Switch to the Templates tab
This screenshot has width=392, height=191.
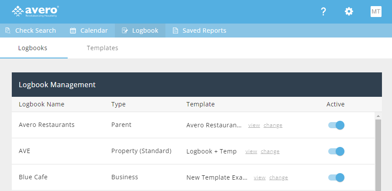102,48
